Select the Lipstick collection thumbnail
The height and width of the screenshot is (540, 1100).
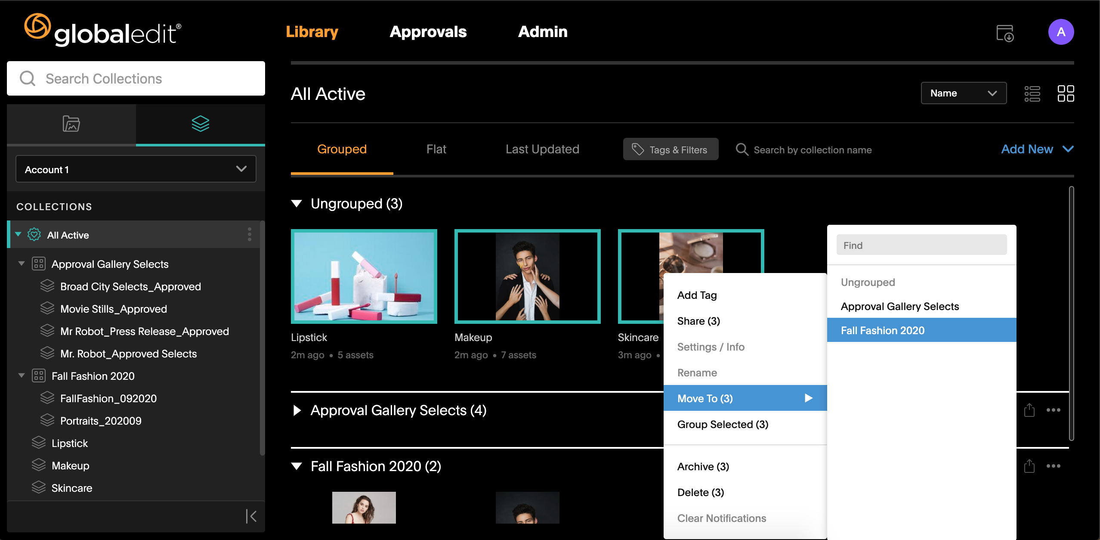(364, 276)
